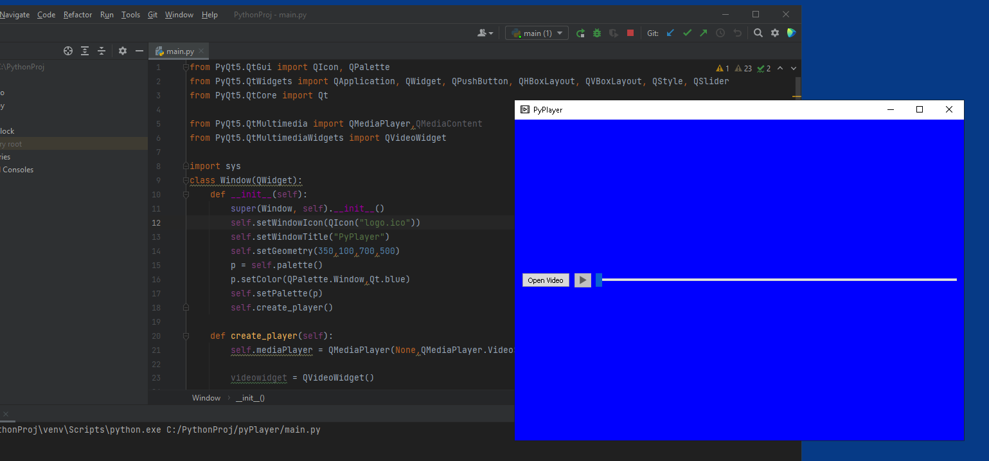The height and width of the screenshot is (461, 989).
Task: Open the Refactor menu
Action: 78,15
